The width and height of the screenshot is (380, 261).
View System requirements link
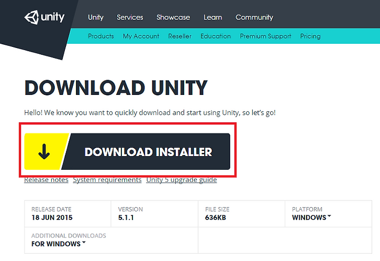tap(107, 180)
